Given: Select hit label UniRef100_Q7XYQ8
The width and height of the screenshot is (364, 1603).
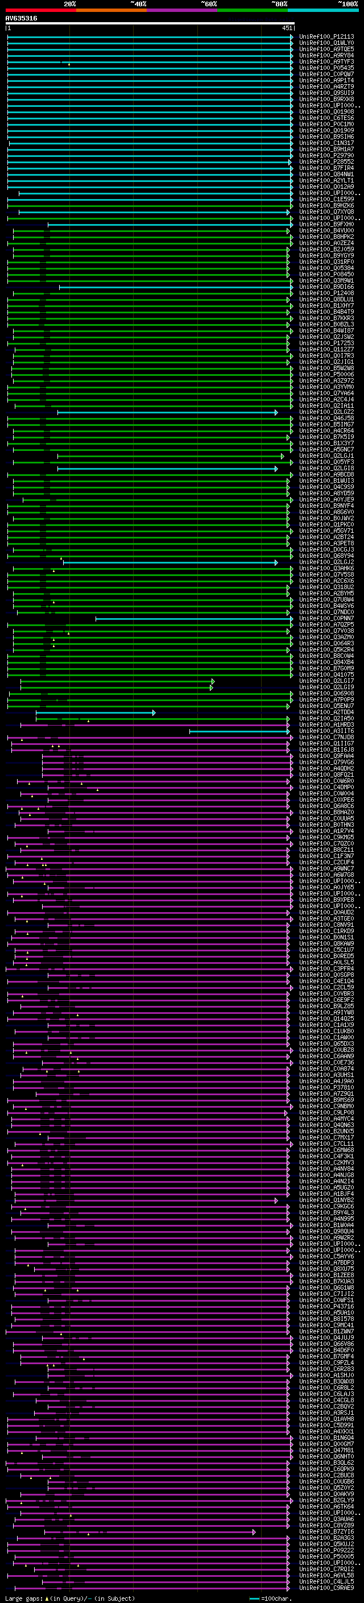Looking at the screenshot, I should tap(326, 212).
